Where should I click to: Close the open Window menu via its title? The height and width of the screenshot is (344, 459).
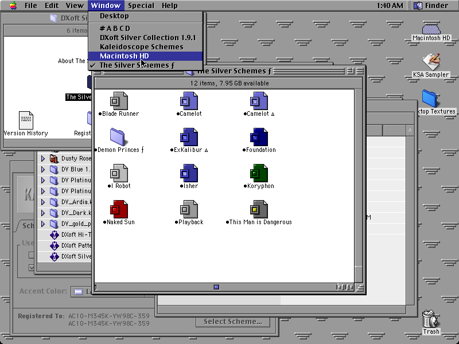[106, 6]
